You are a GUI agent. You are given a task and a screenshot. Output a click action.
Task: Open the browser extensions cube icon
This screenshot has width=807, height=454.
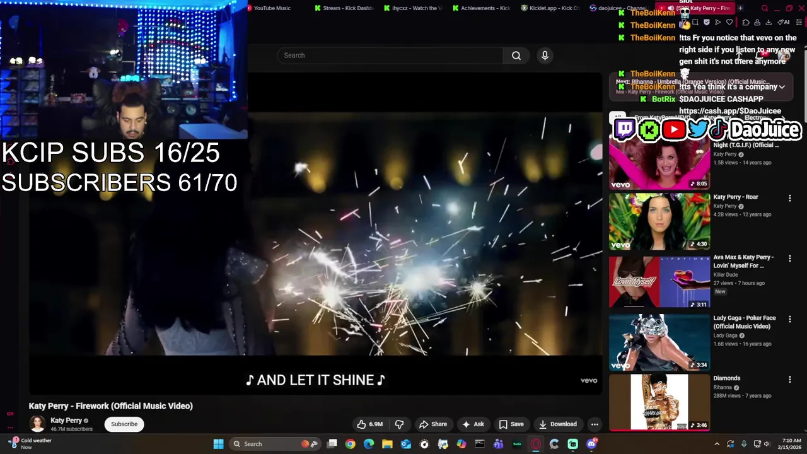pos(746,22)
